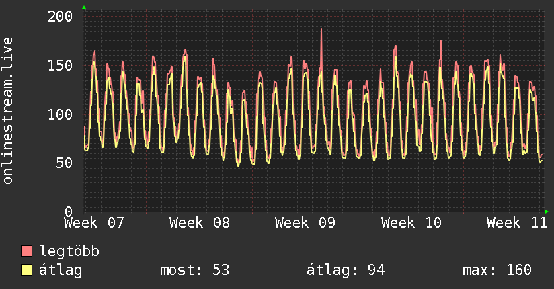Click the Week 11 axis label
Screen dimensions: 554x289
point(516,223)
